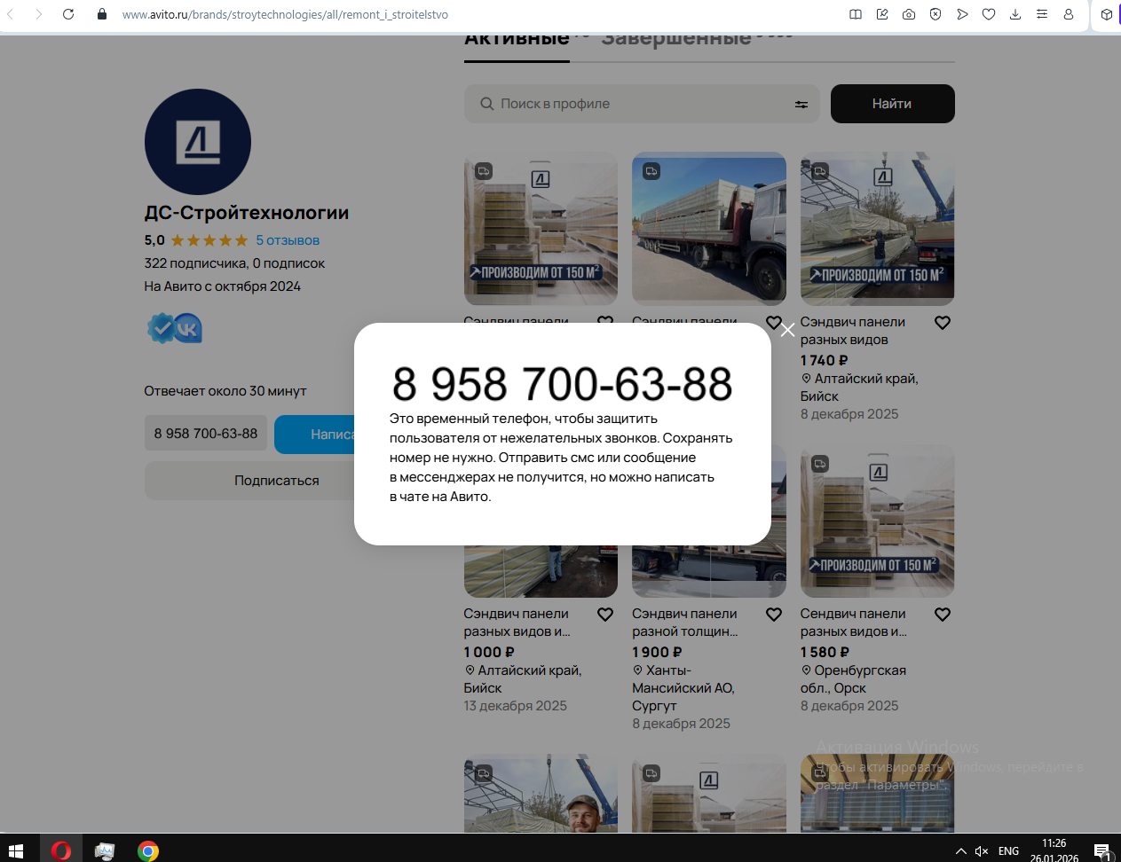This screenshot has width=1121, height=862.
Task: Open 'Сэндвич панели разной толщин...' listing title
Action: tap(685, 623)
